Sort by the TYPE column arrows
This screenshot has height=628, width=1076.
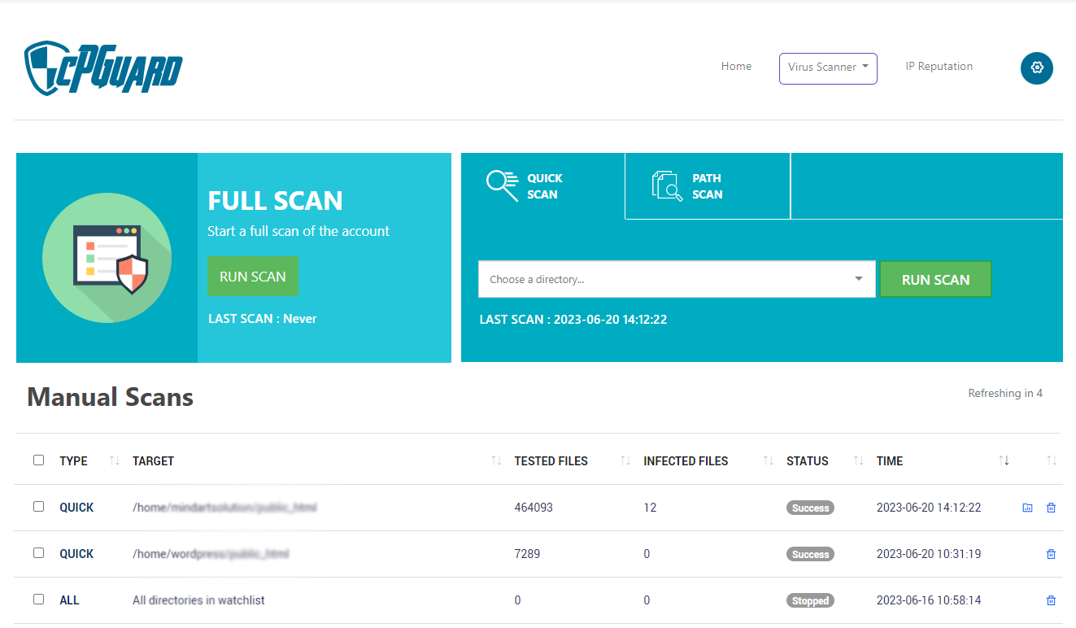coord(114,460)
